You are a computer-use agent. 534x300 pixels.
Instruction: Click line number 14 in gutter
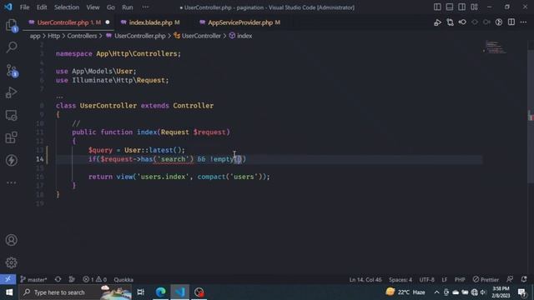[40, 159]
